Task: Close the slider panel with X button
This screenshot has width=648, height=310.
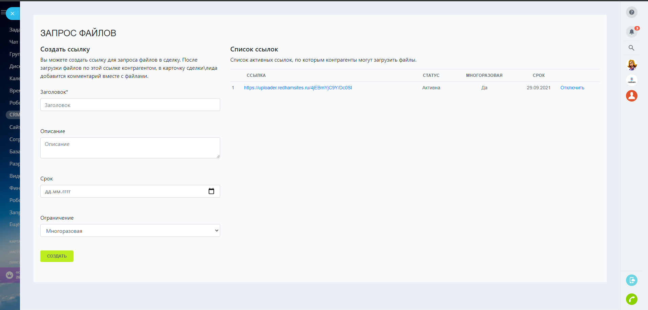Action: [x=13, y=14]
